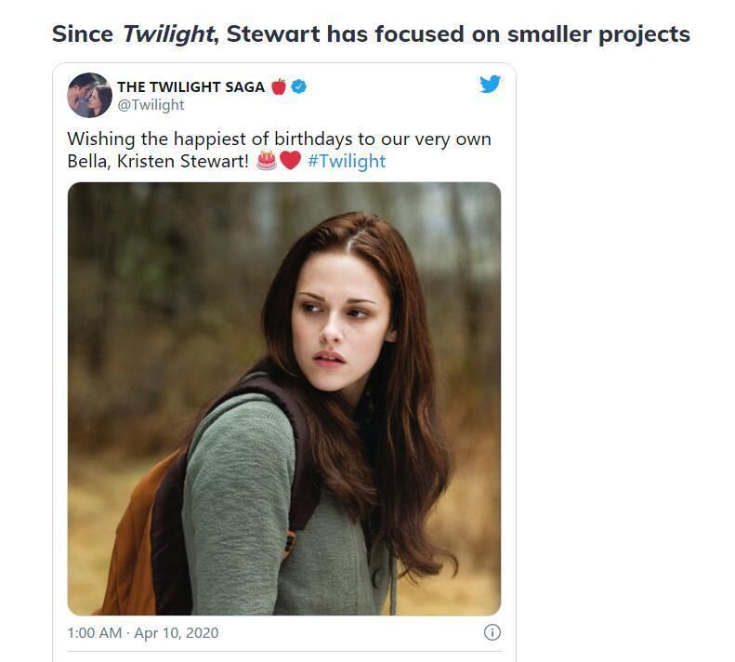
Task: Click the blue verified badge
Action: pos(299,86)
